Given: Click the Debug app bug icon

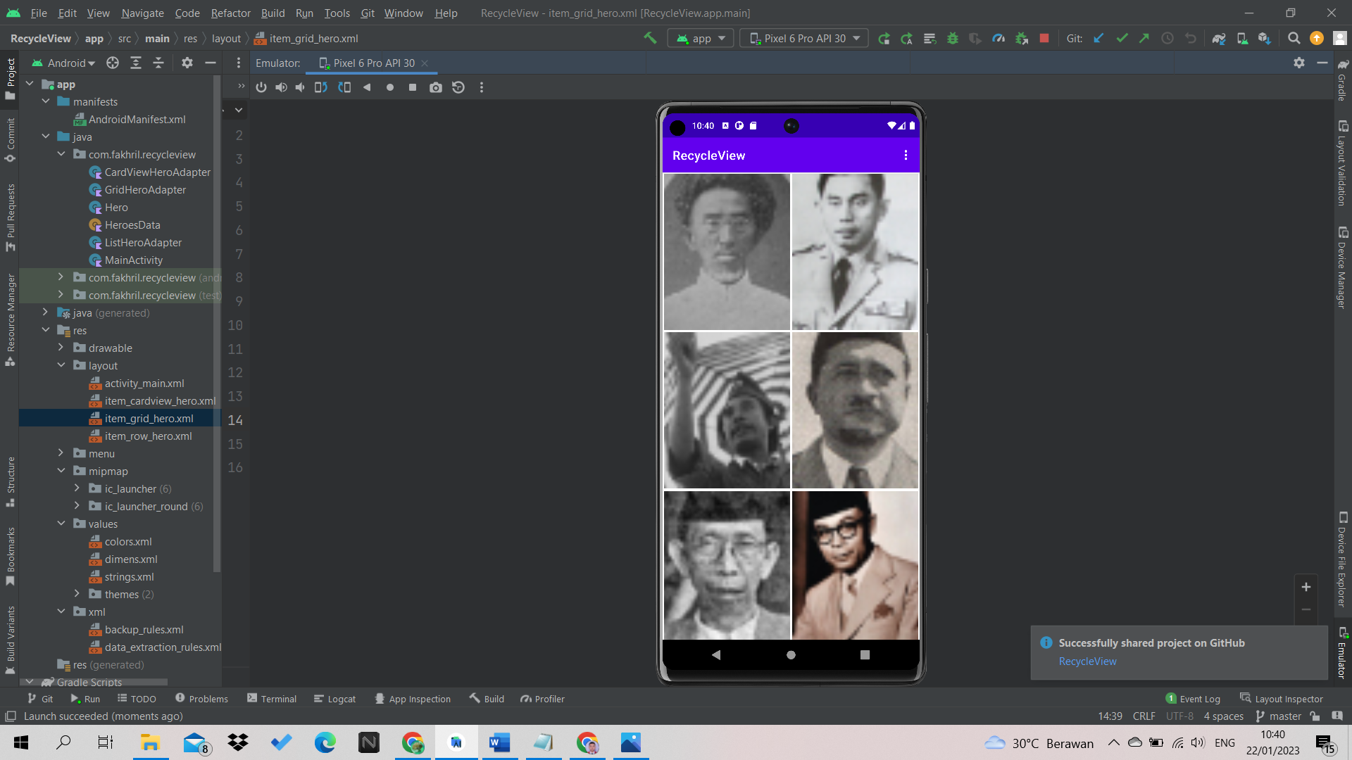Looking at the screenshot, I should coord(953,39).
